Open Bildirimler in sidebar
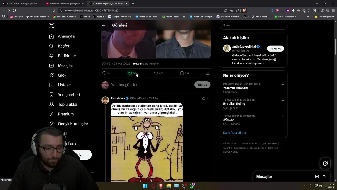 (62, 56)
